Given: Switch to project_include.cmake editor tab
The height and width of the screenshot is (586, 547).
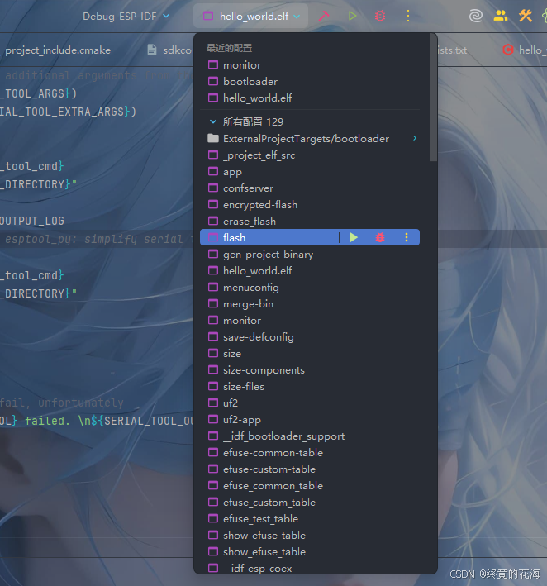Looking at the screenshot, I should (58, 50).
